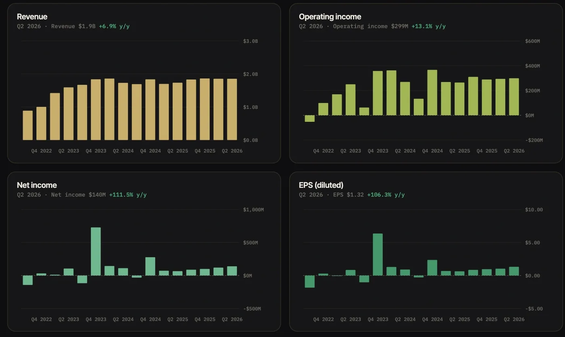
Task: Click the $200M axis label
Action: 532,91
